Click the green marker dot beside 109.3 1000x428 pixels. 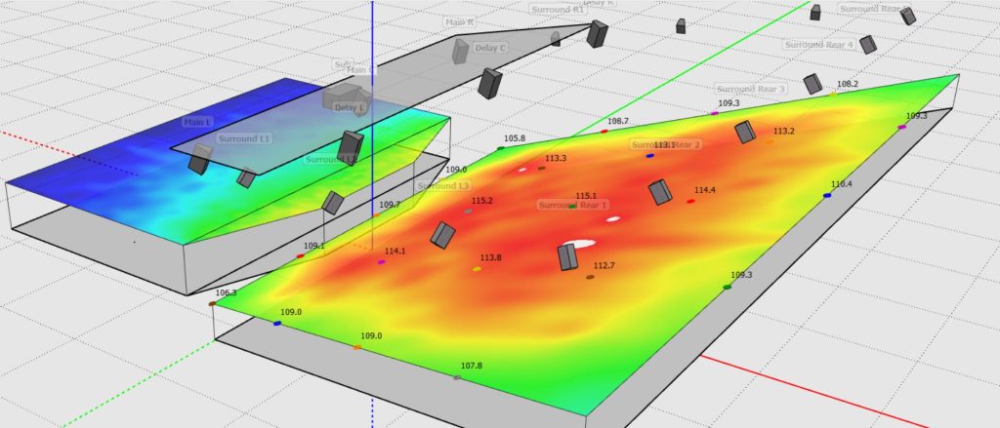click(x=727, y=288)
